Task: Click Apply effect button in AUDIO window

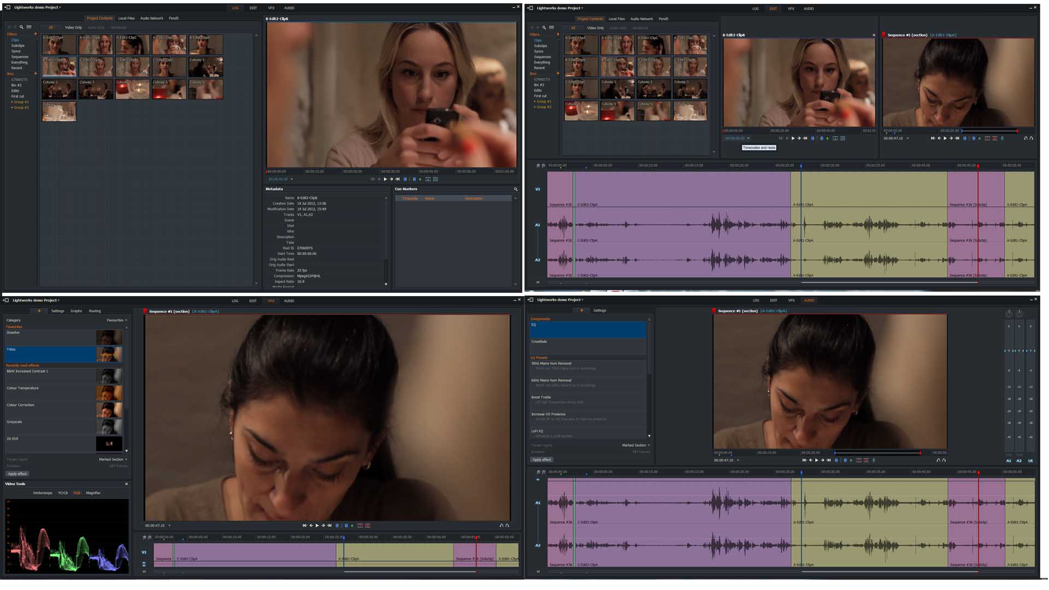Action: coord(542,459)
